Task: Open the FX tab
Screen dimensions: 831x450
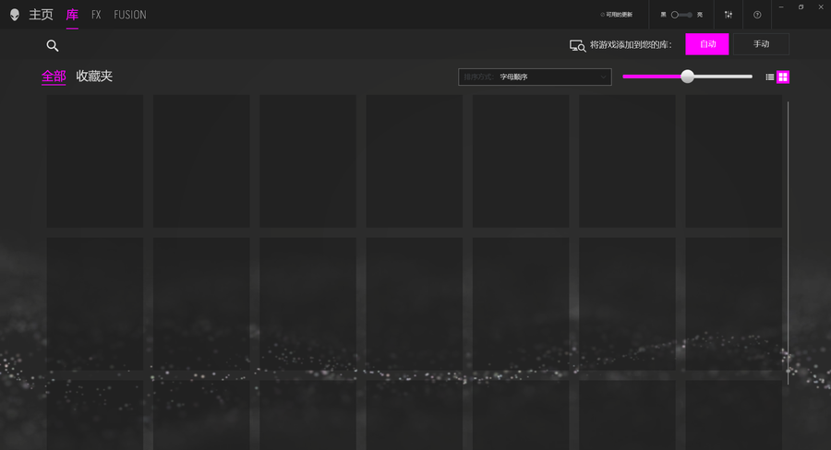Action: click(x=96, y=15)
